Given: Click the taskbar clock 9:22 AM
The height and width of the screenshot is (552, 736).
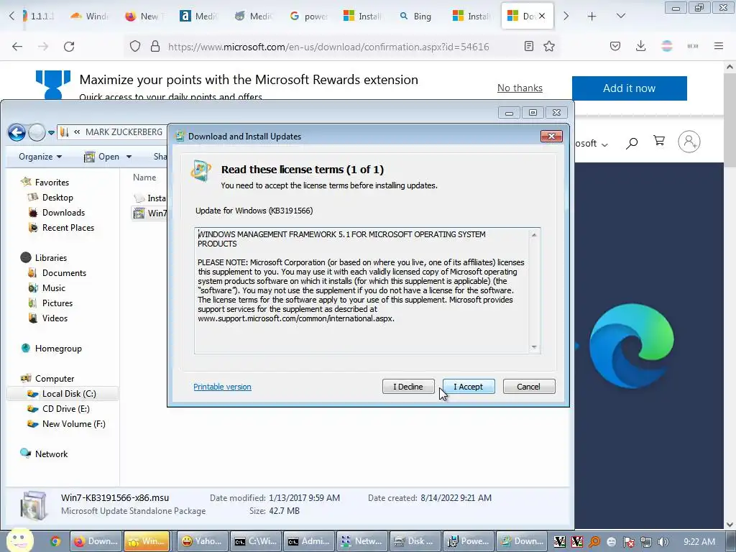Looking at the screenshot, I should (699, 542).
